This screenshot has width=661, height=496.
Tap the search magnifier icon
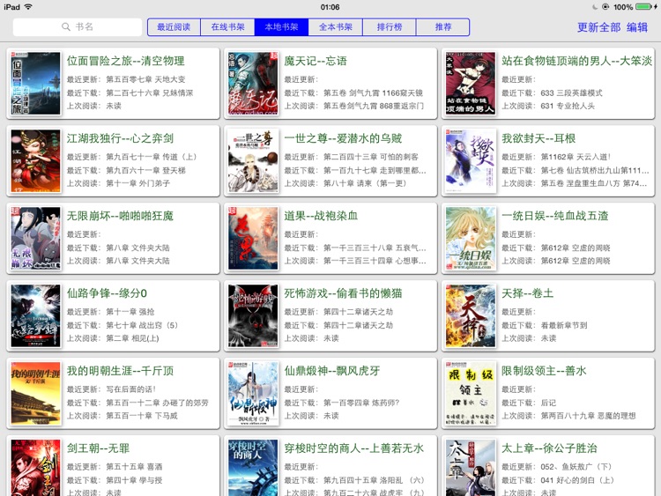pyautogui.click(x=66, y=27)
